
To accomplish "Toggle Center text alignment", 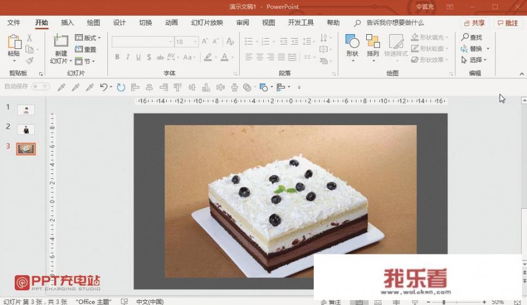I will pos(260,57).
